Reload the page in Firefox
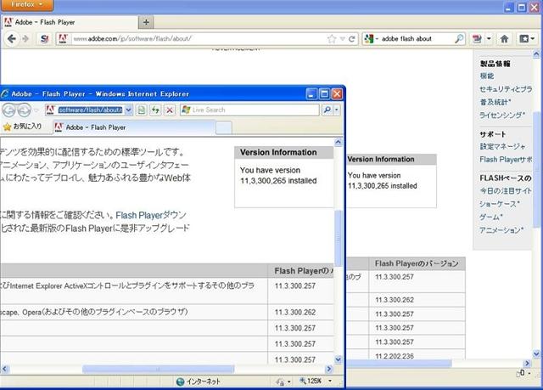 (x=352, y=39)
